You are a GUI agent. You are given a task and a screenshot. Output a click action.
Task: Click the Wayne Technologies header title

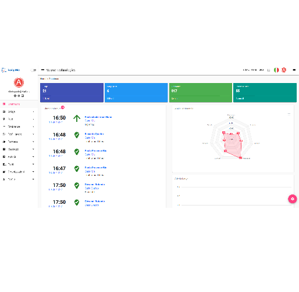pos(61,70)
